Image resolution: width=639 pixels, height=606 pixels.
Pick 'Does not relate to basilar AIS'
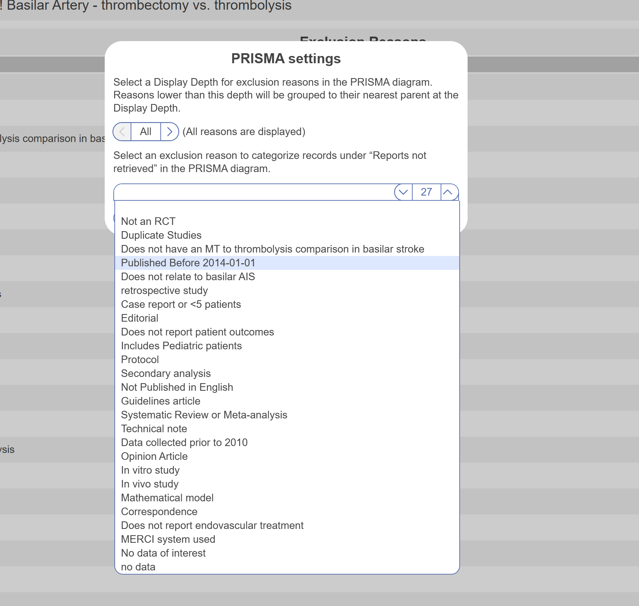tap(188, 277)
